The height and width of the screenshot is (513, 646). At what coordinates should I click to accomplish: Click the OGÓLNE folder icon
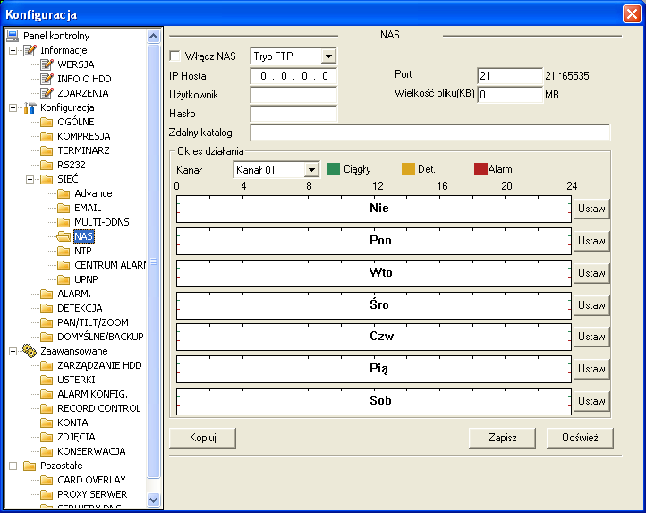[47, 122]
